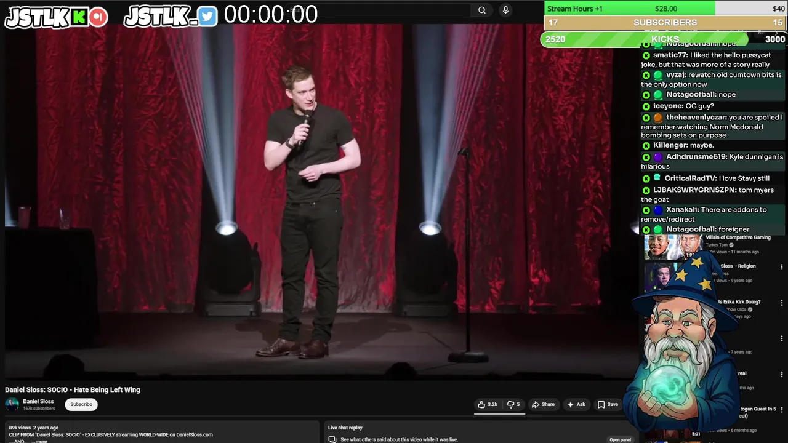
Task: Open the 'Sloss - Religion' video title
Action: pyautogui.click(x=738, y=266)
